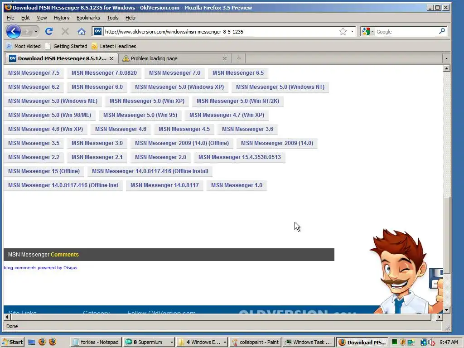Screen dimensions: 464x348
Task: Open the Bookmarks menu
Action: coord(88,18)
